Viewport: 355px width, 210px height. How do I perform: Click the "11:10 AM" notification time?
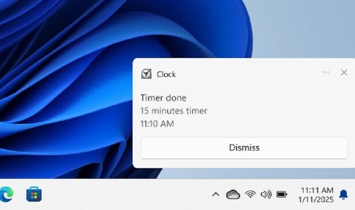pos(157,124)
